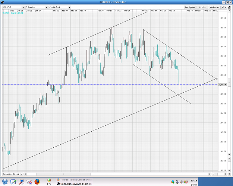Click the vertical scrollbar down arrow
The height and width of the screenshot is (186, 233).
tap(229, 155)
